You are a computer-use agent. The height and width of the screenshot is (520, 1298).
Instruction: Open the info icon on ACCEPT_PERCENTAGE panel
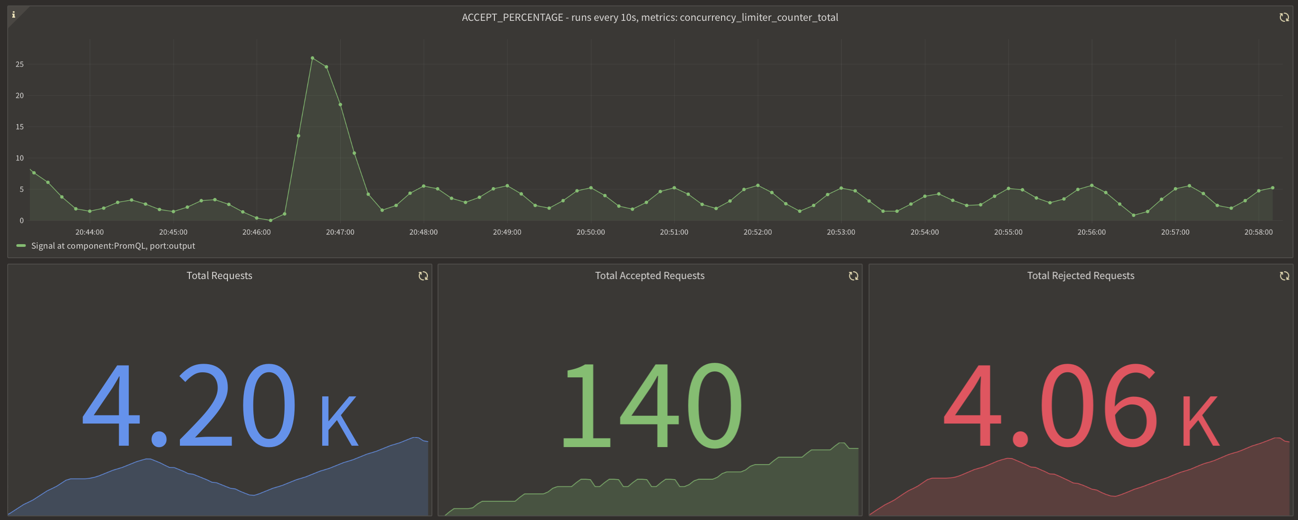pos(14,14)
